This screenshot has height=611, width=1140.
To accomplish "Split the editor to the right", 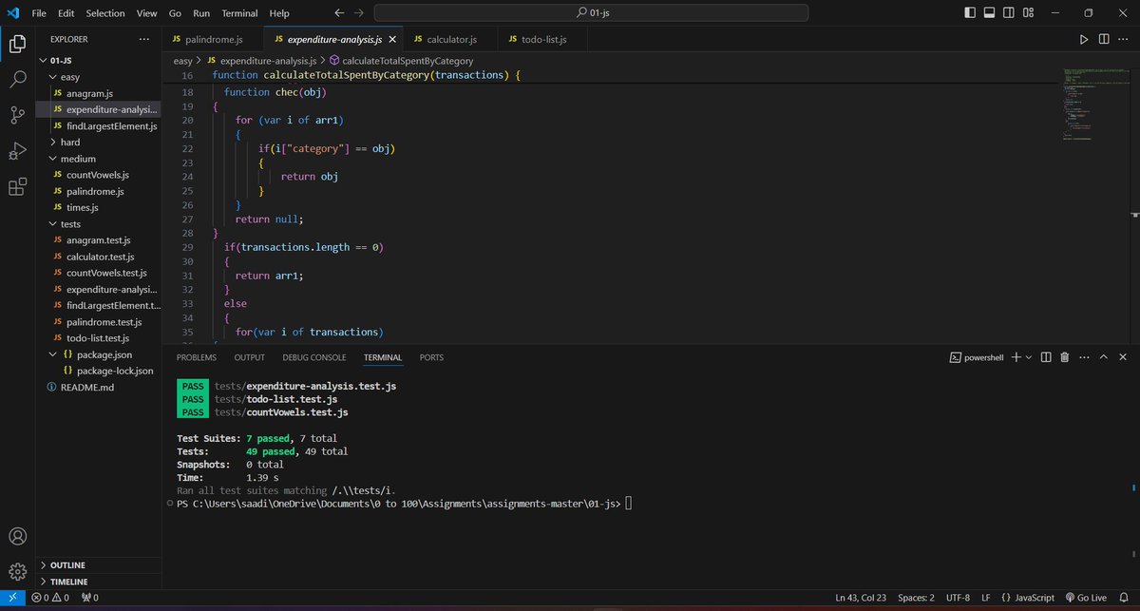I will pyautogui.click(x=1104, y=40).
